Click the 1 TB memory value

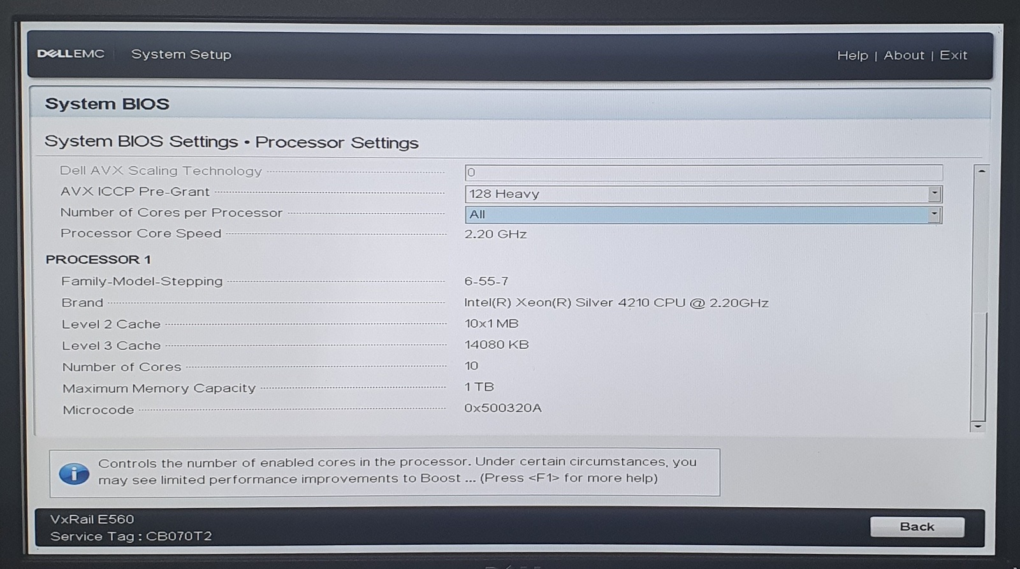coord(479,387)
